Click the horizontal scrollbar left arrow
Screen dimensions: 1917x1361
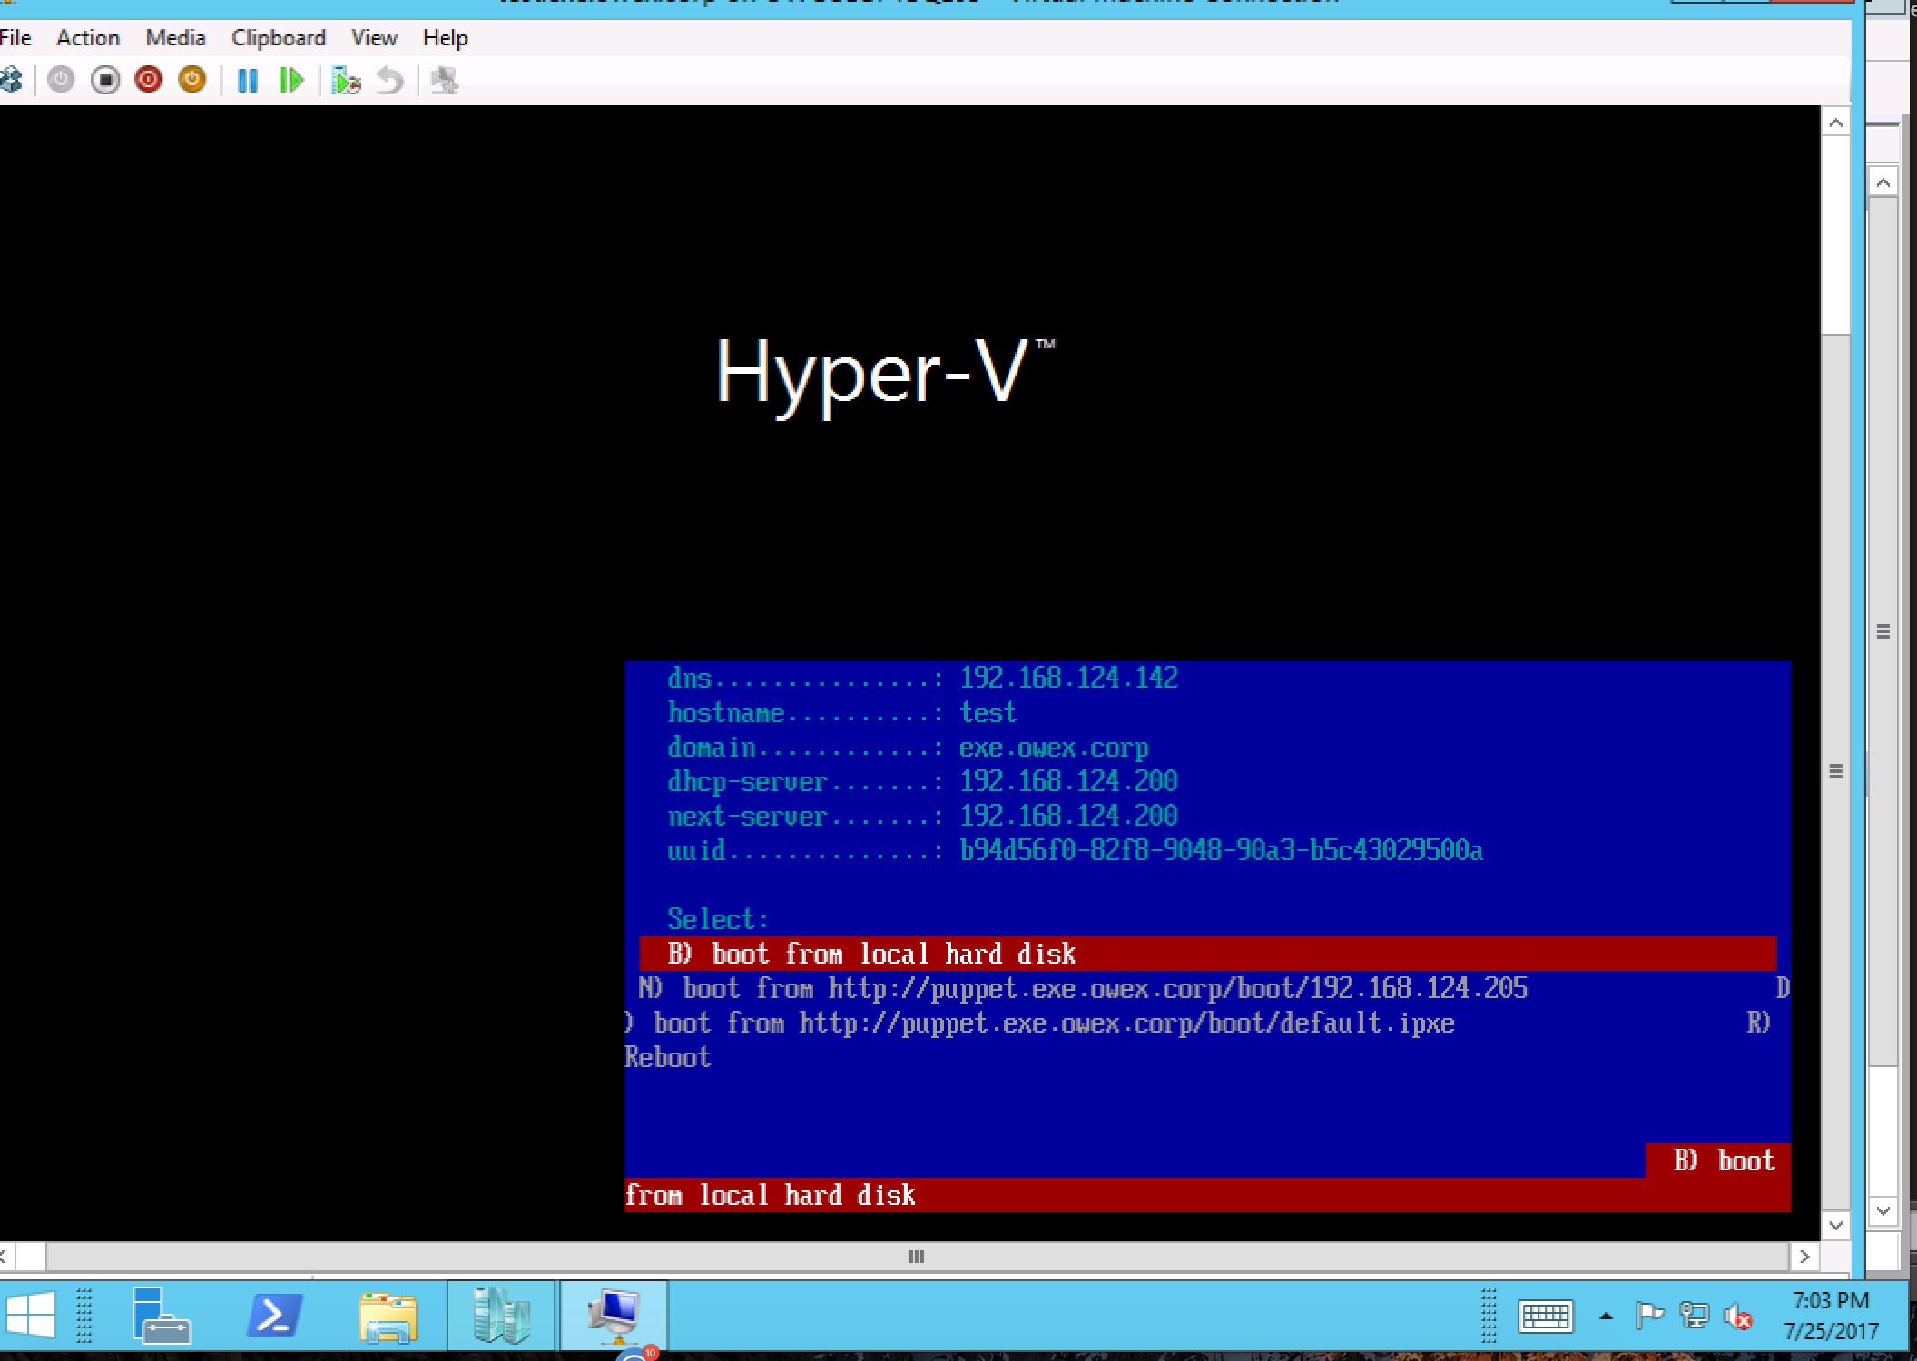click(5, 1257)
